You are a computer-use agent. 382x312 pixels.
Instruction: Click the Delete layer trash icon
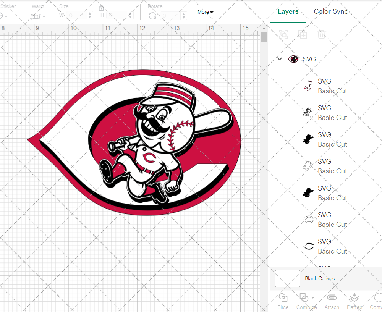point(322,34)
